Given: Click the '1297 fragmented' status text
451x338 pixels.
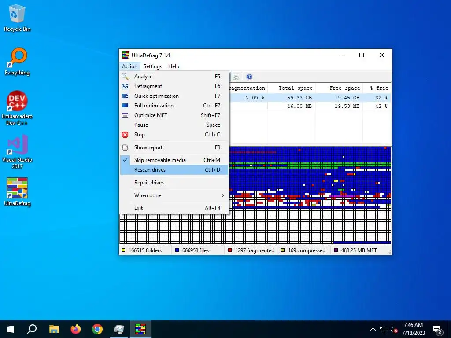Looking at the screenshot, I should pyautogui.click(x=255, y=250).
